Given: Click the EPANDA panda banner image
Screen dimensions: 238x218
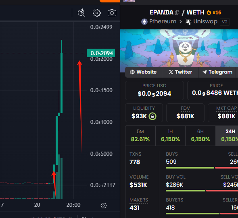Looking at the screenshot, I should (179, 48).
